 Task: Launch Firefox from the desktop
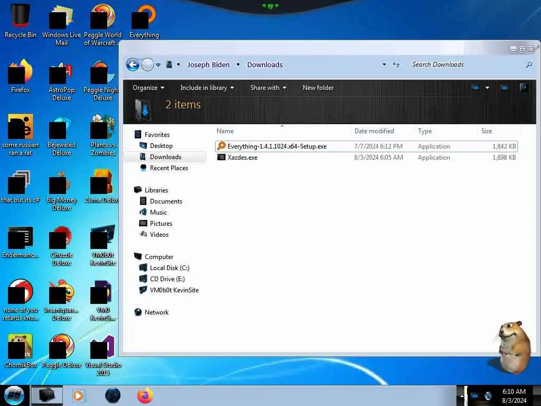point(21,76)
